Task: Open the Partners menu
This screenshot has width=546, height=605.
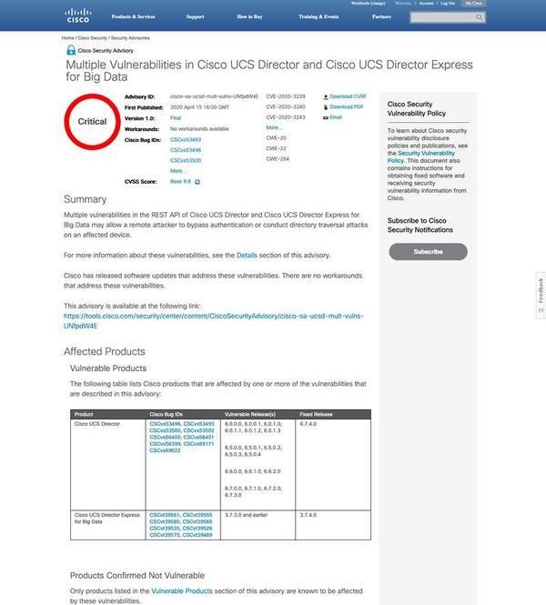Action: pyautogui.click(x=381, y=16)
